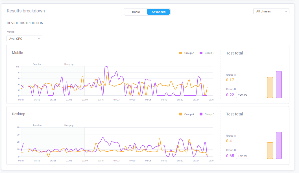Image resolution: width=299 pixels, height=173 pixels.
Task: Click the Desktop chart title
Action: pyautogui.click(x=19, y=114)
